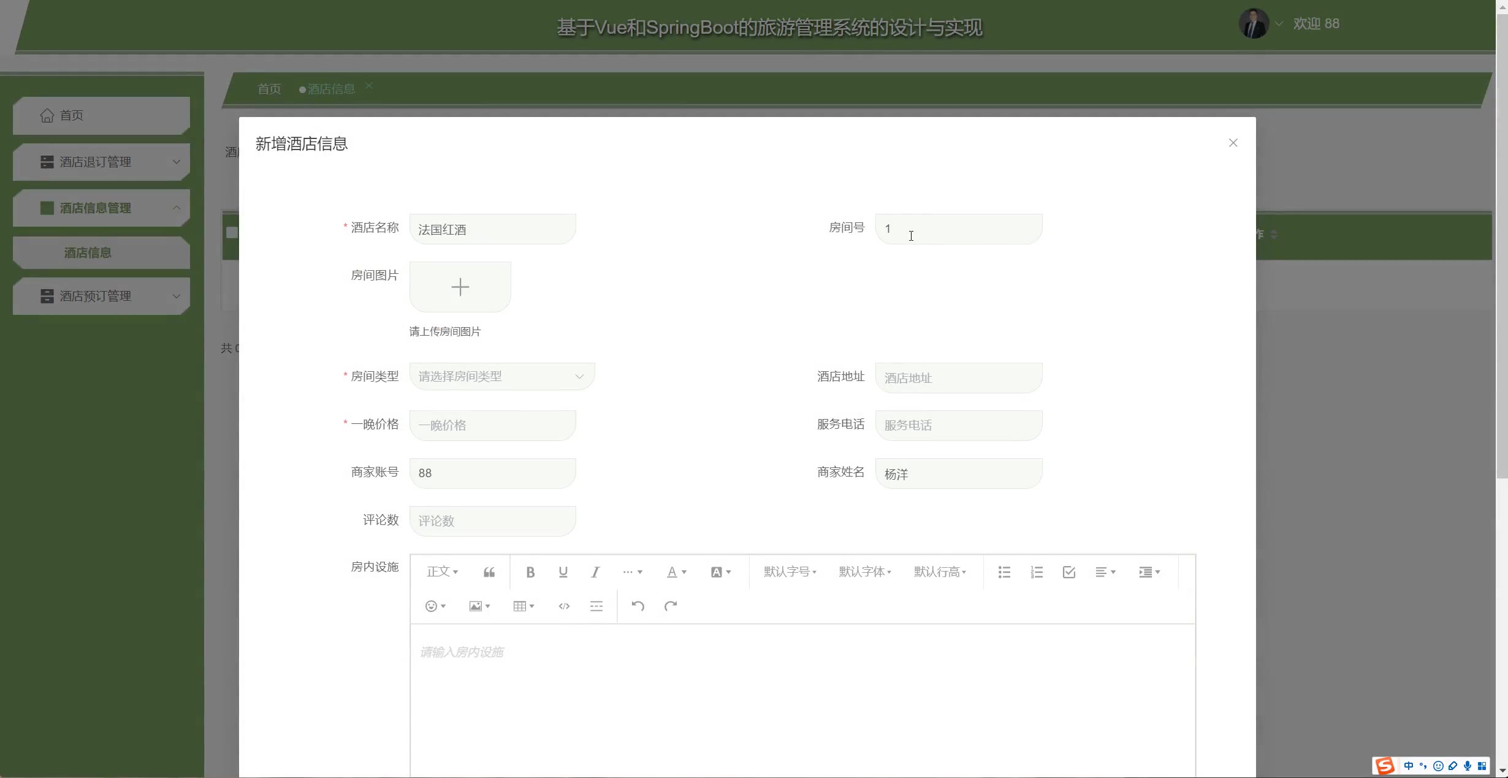The image size is (1508, 778).
Task: Click the underline icon in editor
Action: pyautogui.click(x=563, y=572)
